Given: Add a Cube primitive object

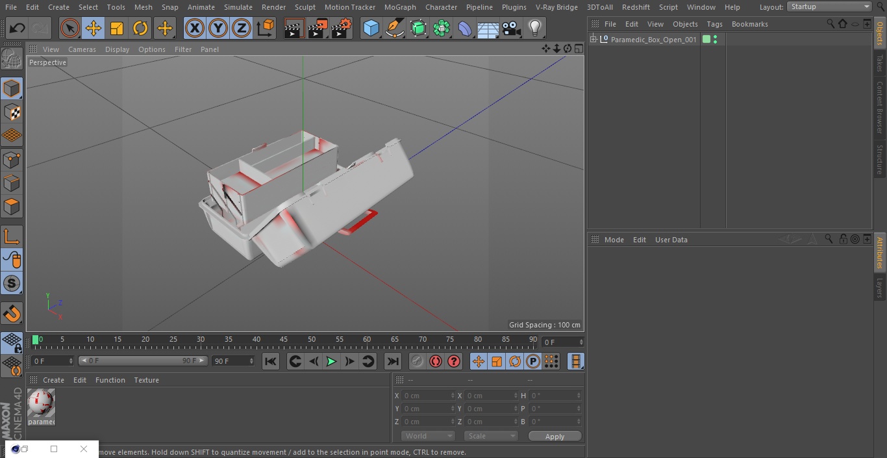Looking at the screenshot, I should pyautogui.click(x=371, y=28).
